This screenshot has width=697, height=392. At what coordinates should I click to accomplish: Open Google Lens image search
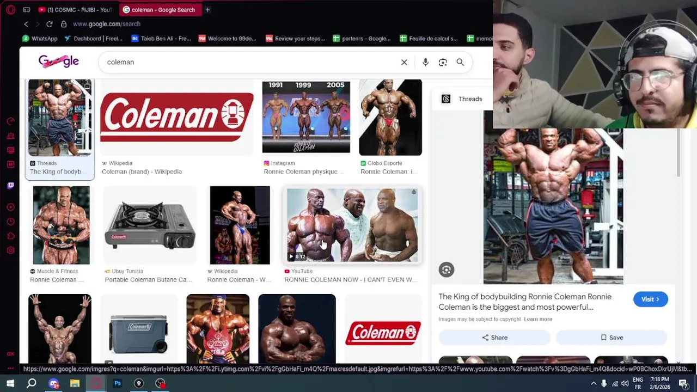443,62
